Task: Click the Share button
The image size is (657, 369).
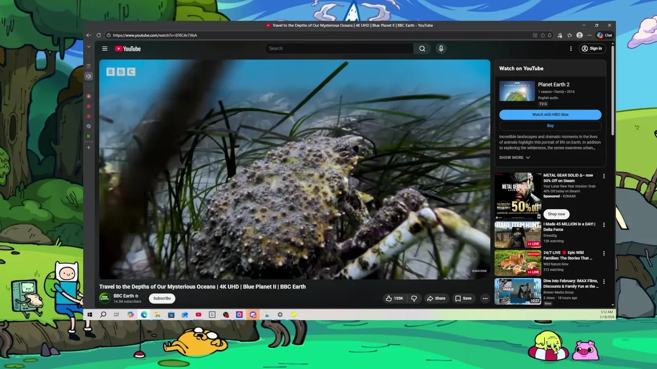Action: coord(436,298)
